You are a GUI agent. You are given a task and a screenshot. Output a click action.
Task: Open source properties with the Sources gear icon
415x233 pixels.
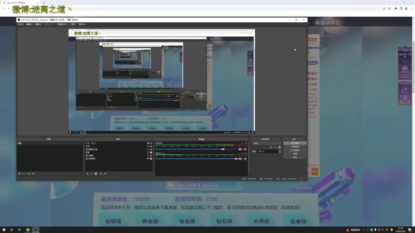[x=96, y=173]
